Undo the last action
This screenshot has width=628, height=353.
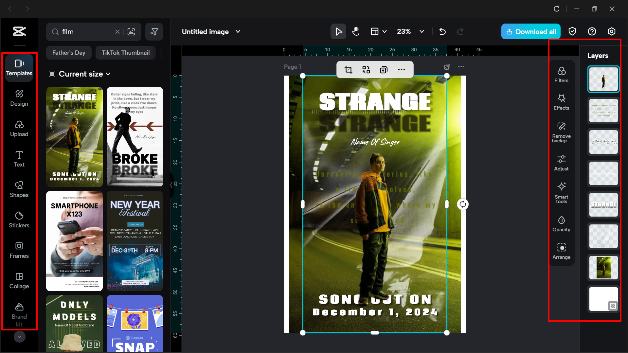pos(442,31)
